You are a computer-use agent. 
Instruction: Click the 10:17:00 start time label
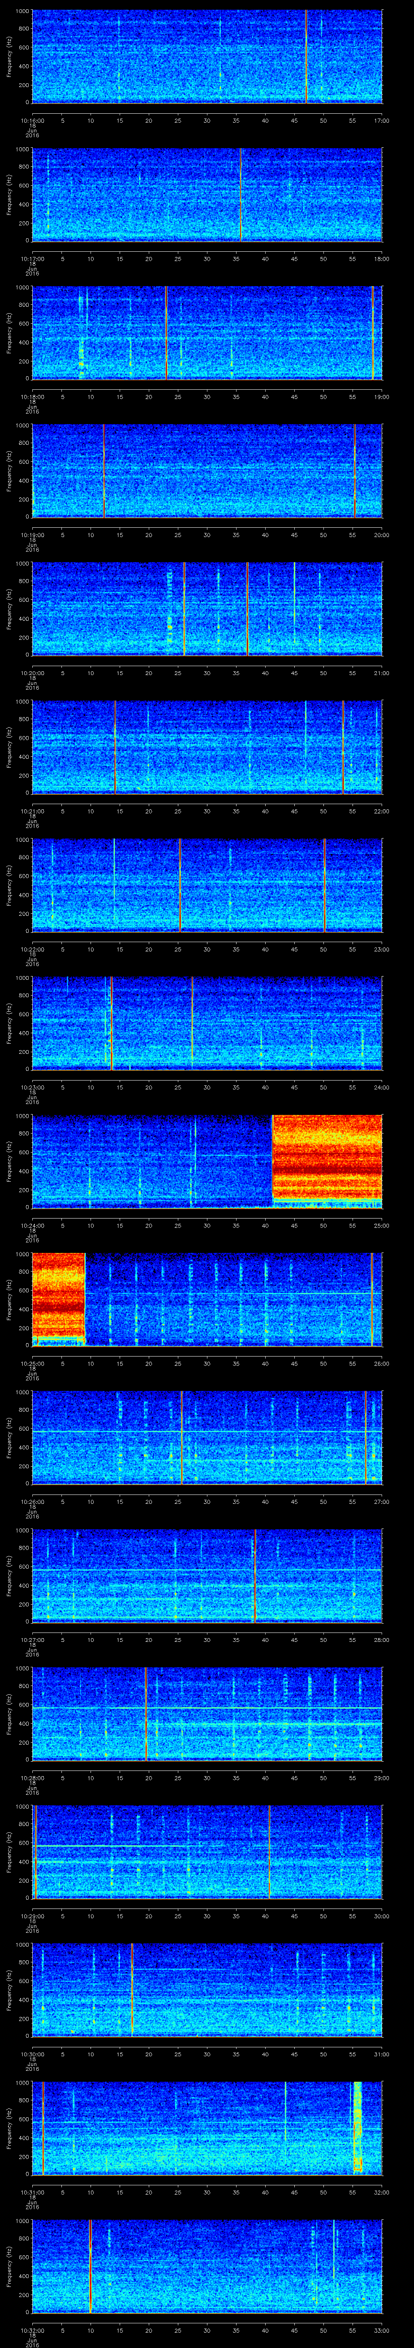click(x=33, y=259)
